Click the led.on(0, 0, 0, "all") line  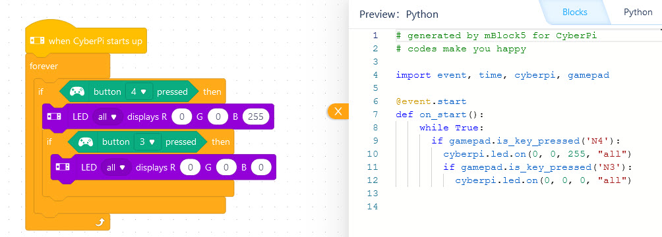[x=543, y=180]
